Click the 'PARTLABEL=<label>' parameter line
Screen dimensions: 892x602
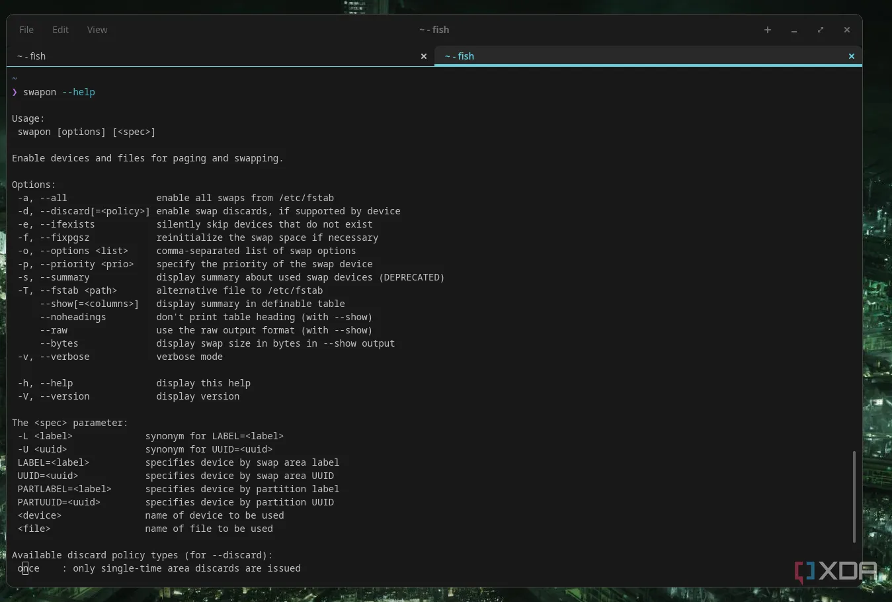pyautogui.click(x=179, y=489)
